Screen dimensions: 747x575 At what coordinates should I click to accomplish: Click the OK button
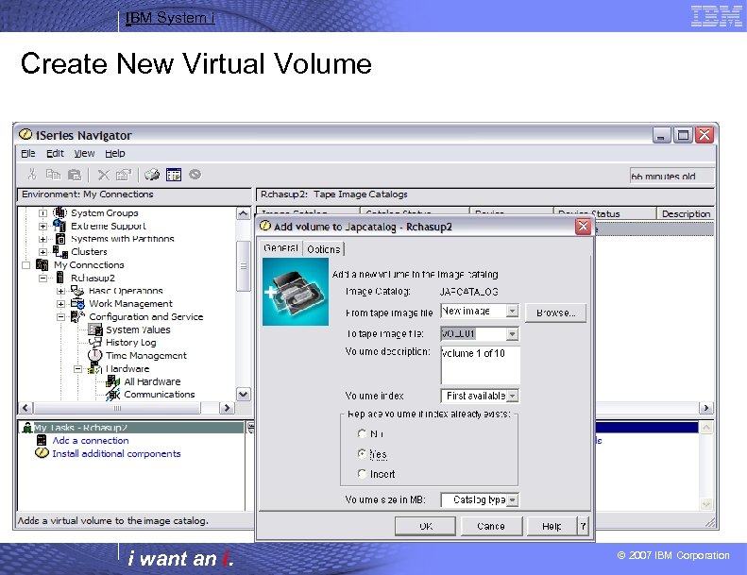click(425, 526)
